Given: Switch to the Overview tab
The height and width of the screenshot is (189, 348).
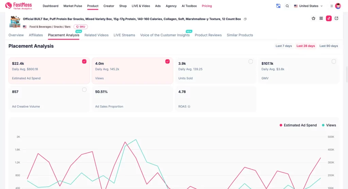Looking at the screenshot, I should (x=16, y=35).
